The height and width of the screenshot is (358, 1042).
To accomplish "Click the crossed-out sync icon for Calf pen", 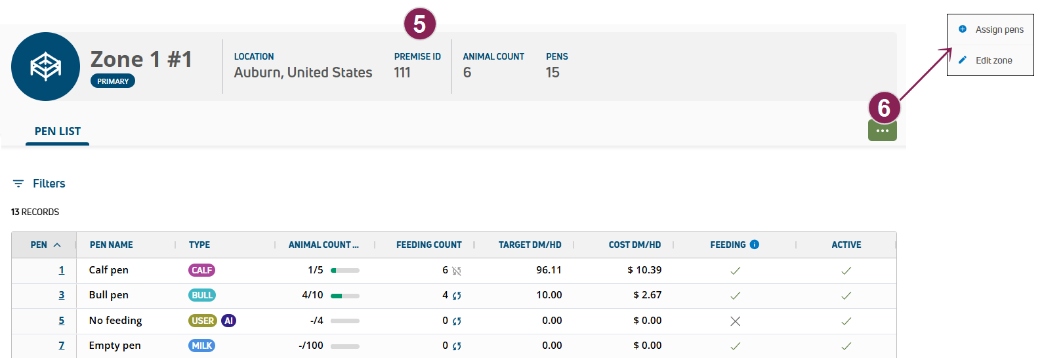I will [x=457, y=271].
